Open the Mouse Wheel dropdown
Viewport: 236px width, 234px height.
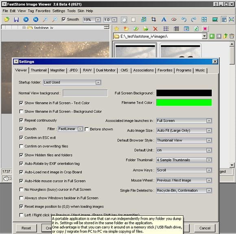click(x=184, y=180)
